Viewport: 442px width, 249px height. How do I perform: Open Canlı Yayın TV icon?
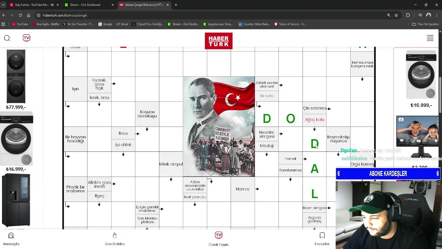219,239
